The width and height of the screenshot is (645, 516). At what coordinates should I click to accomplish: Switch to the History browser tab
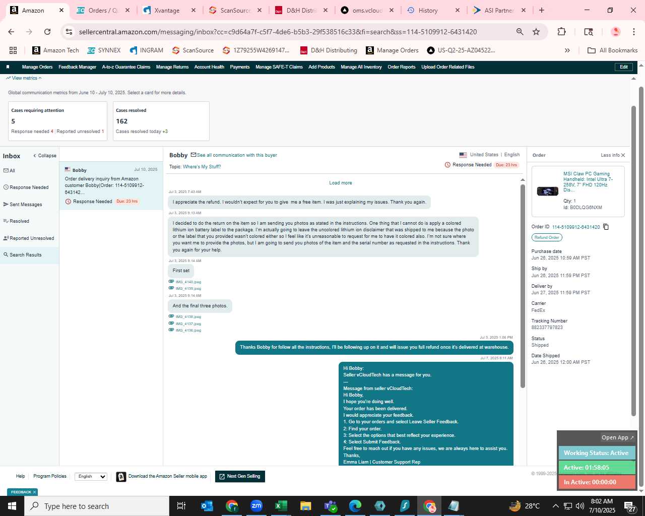point(433,10)
